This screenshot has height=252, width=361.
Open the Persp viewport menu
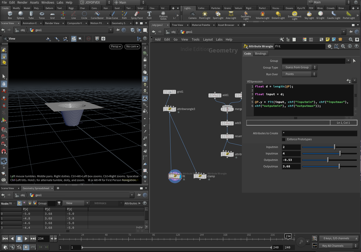[116, 47]
